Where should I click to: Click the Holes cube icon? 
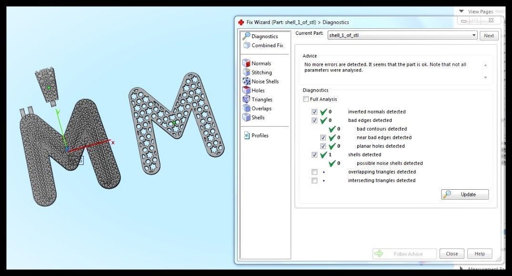click(x=246, y=90)
